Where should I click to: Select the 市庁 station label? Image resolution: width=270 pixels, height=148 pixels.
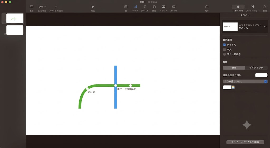(119, 89)
